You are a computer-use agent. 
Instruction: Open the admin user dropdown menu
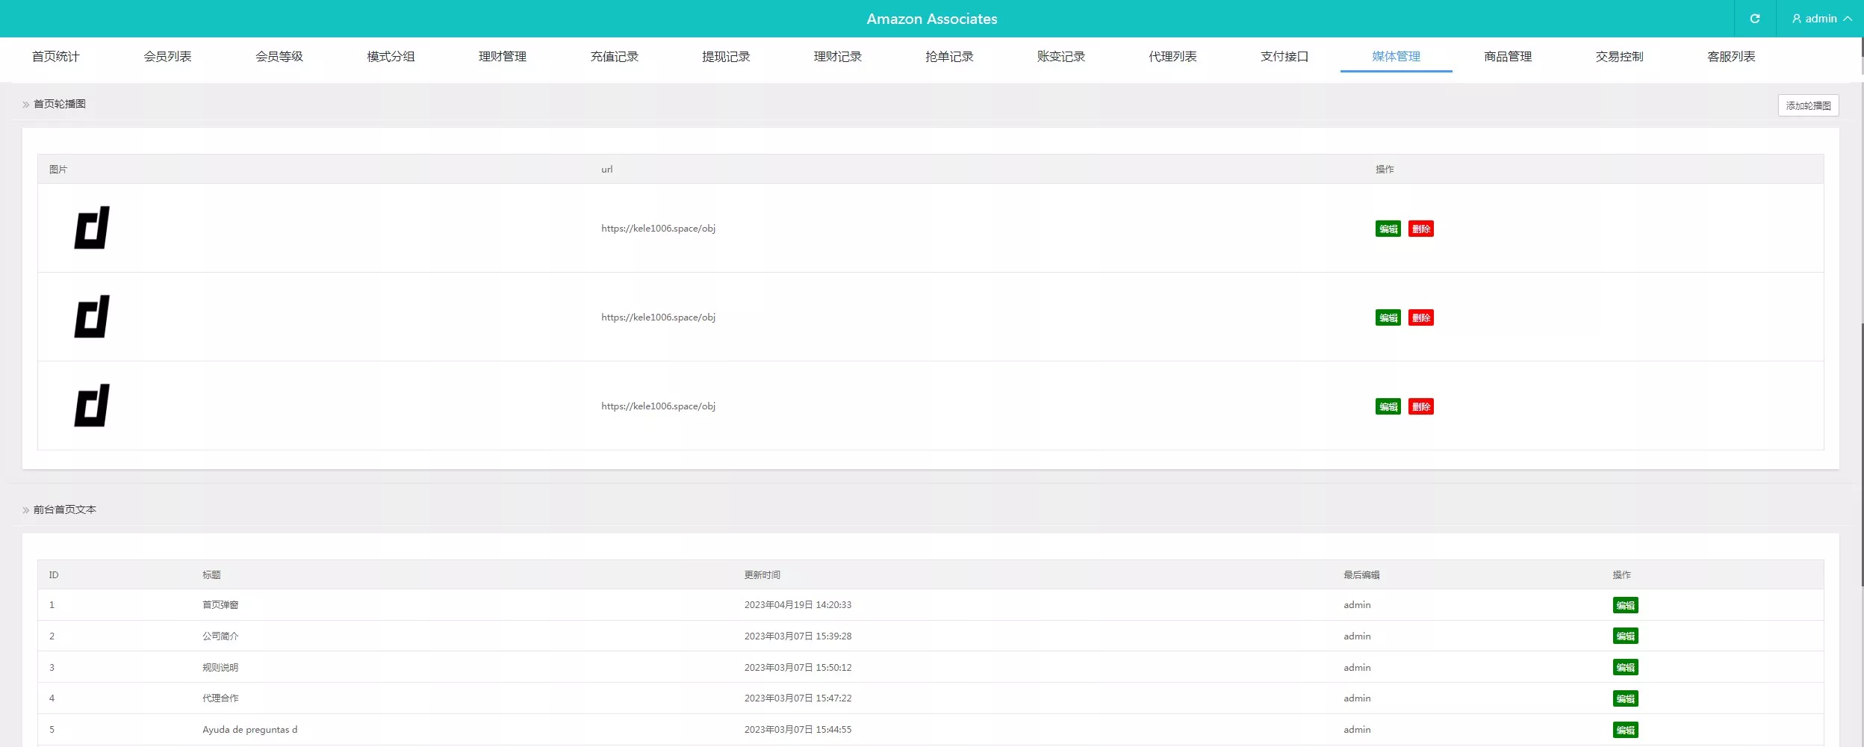pyautogui.click(x=1821, y=19)
